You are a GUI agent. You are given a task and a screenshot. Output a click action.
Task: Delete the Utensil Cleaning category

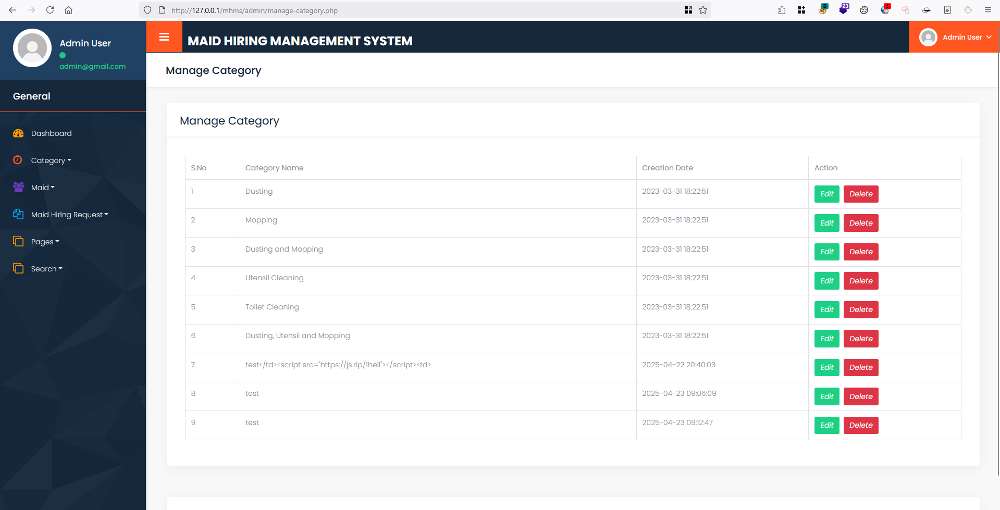pyautogui.click(x=861, y=281)
